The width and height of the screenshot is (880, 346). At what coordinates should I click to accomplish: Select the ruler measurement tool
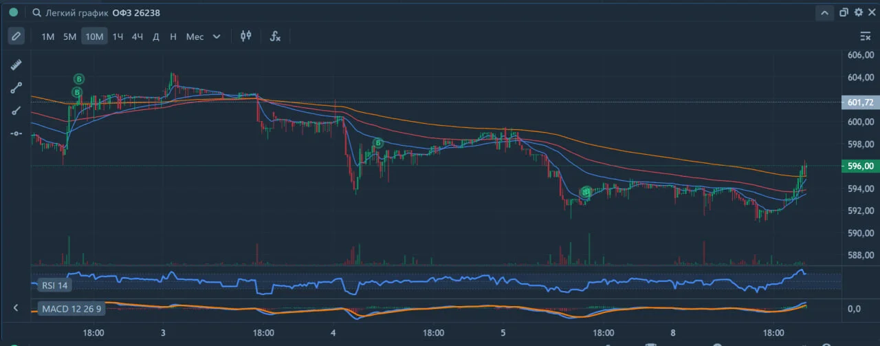(16, 65)
